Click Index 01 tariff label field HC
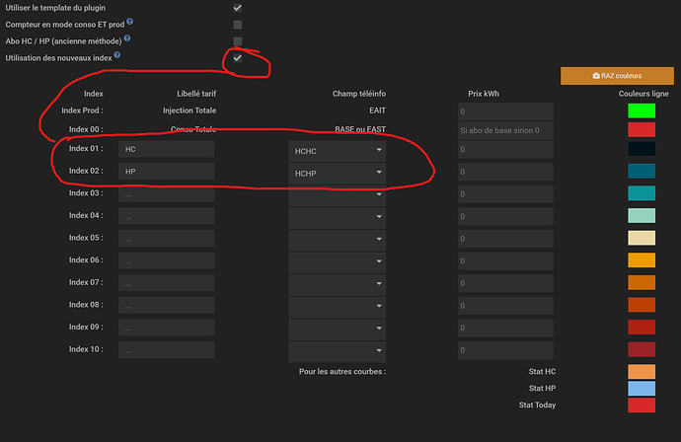 click(x=166, y=150)
